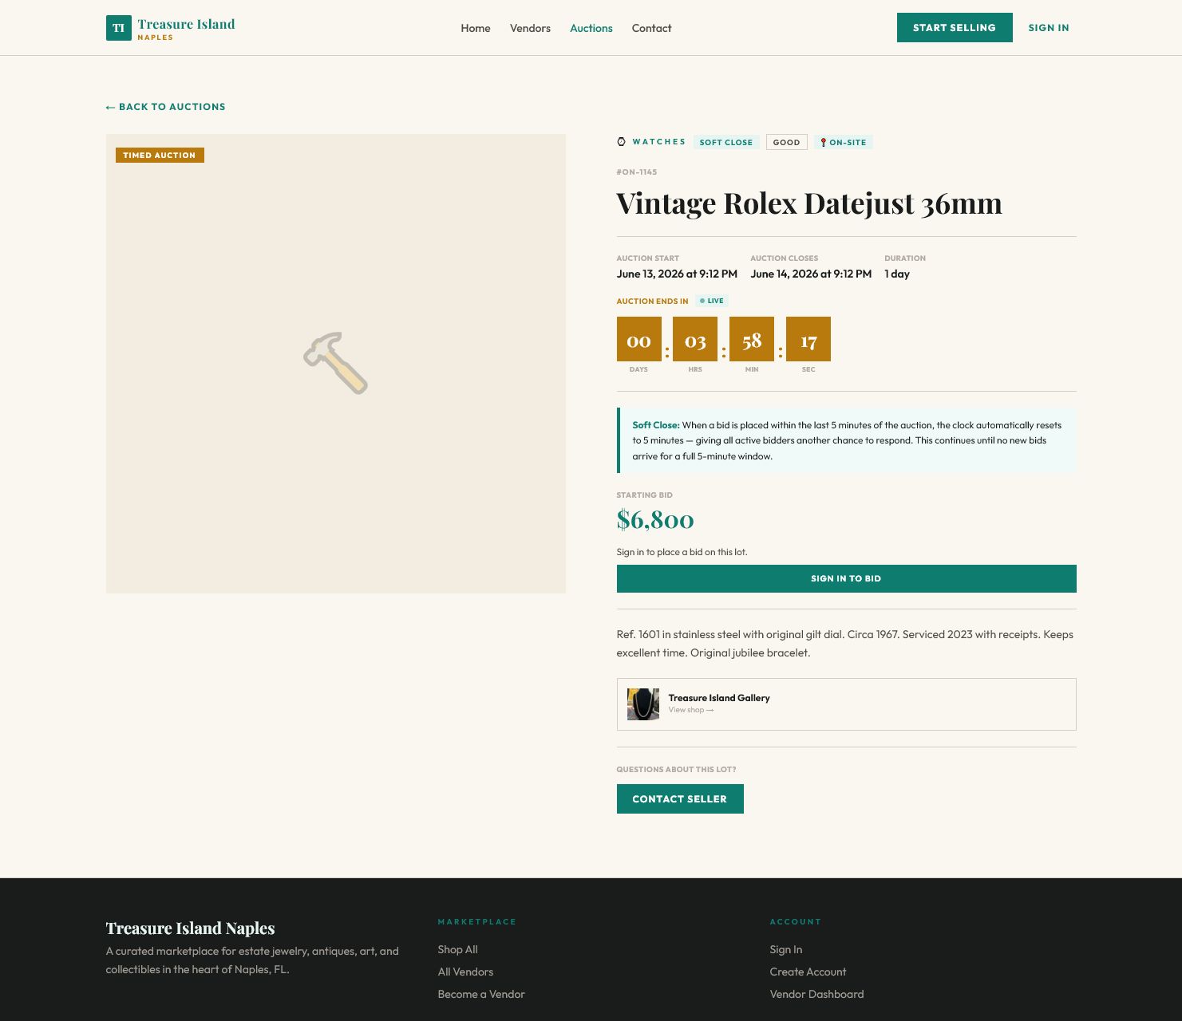The height and width of the screenshot is (1021, 1182).
Task: Open Create Account footer link
Action: pos(808,972)
